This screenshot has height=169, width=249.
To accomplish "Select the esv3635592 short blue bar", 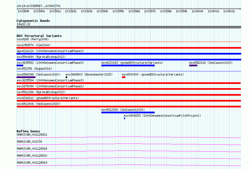I will (20, 65).
